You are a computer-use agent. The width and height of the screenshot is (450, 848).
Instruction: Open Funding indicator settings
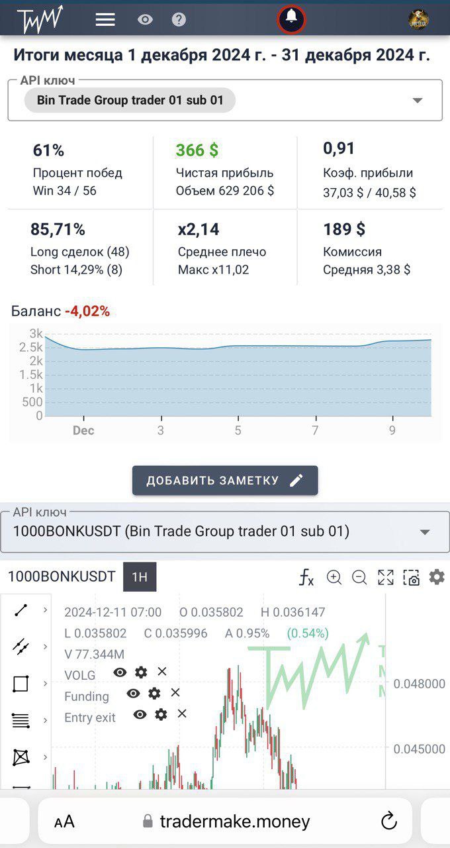tap(154, 694)
